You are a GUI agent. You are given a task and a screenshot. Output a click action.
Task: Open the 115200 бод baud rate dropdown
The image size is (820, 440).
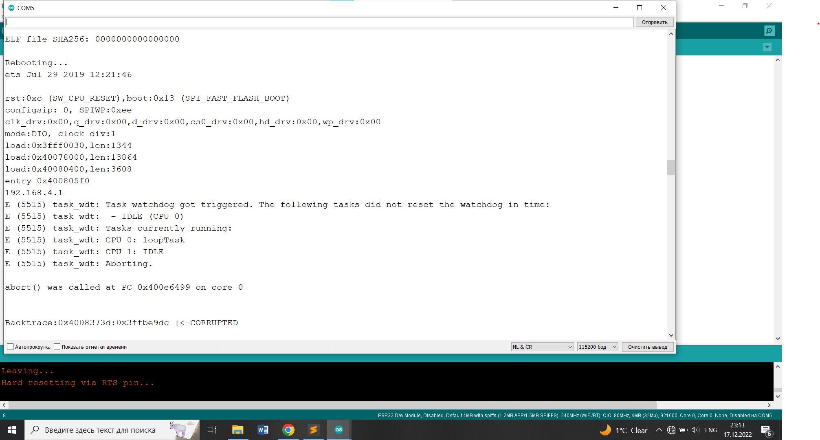[x=597, y=347]
